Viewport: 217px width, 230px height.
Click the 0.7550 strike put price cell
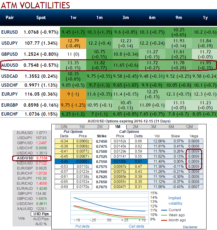point(83,161)
